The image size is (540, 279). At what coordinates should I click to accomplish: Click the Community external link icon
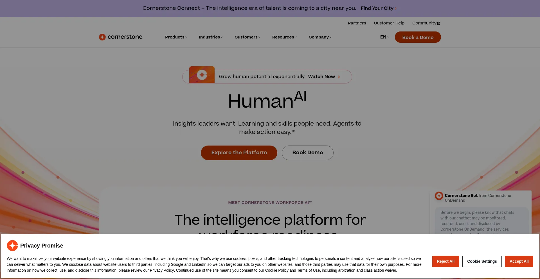439,23
